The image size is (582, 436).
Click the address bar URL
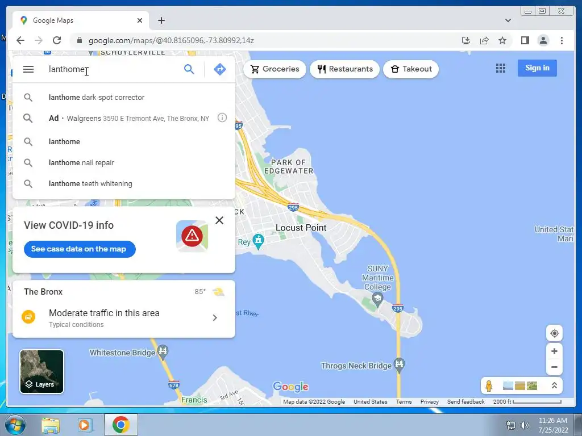[171, 40]
